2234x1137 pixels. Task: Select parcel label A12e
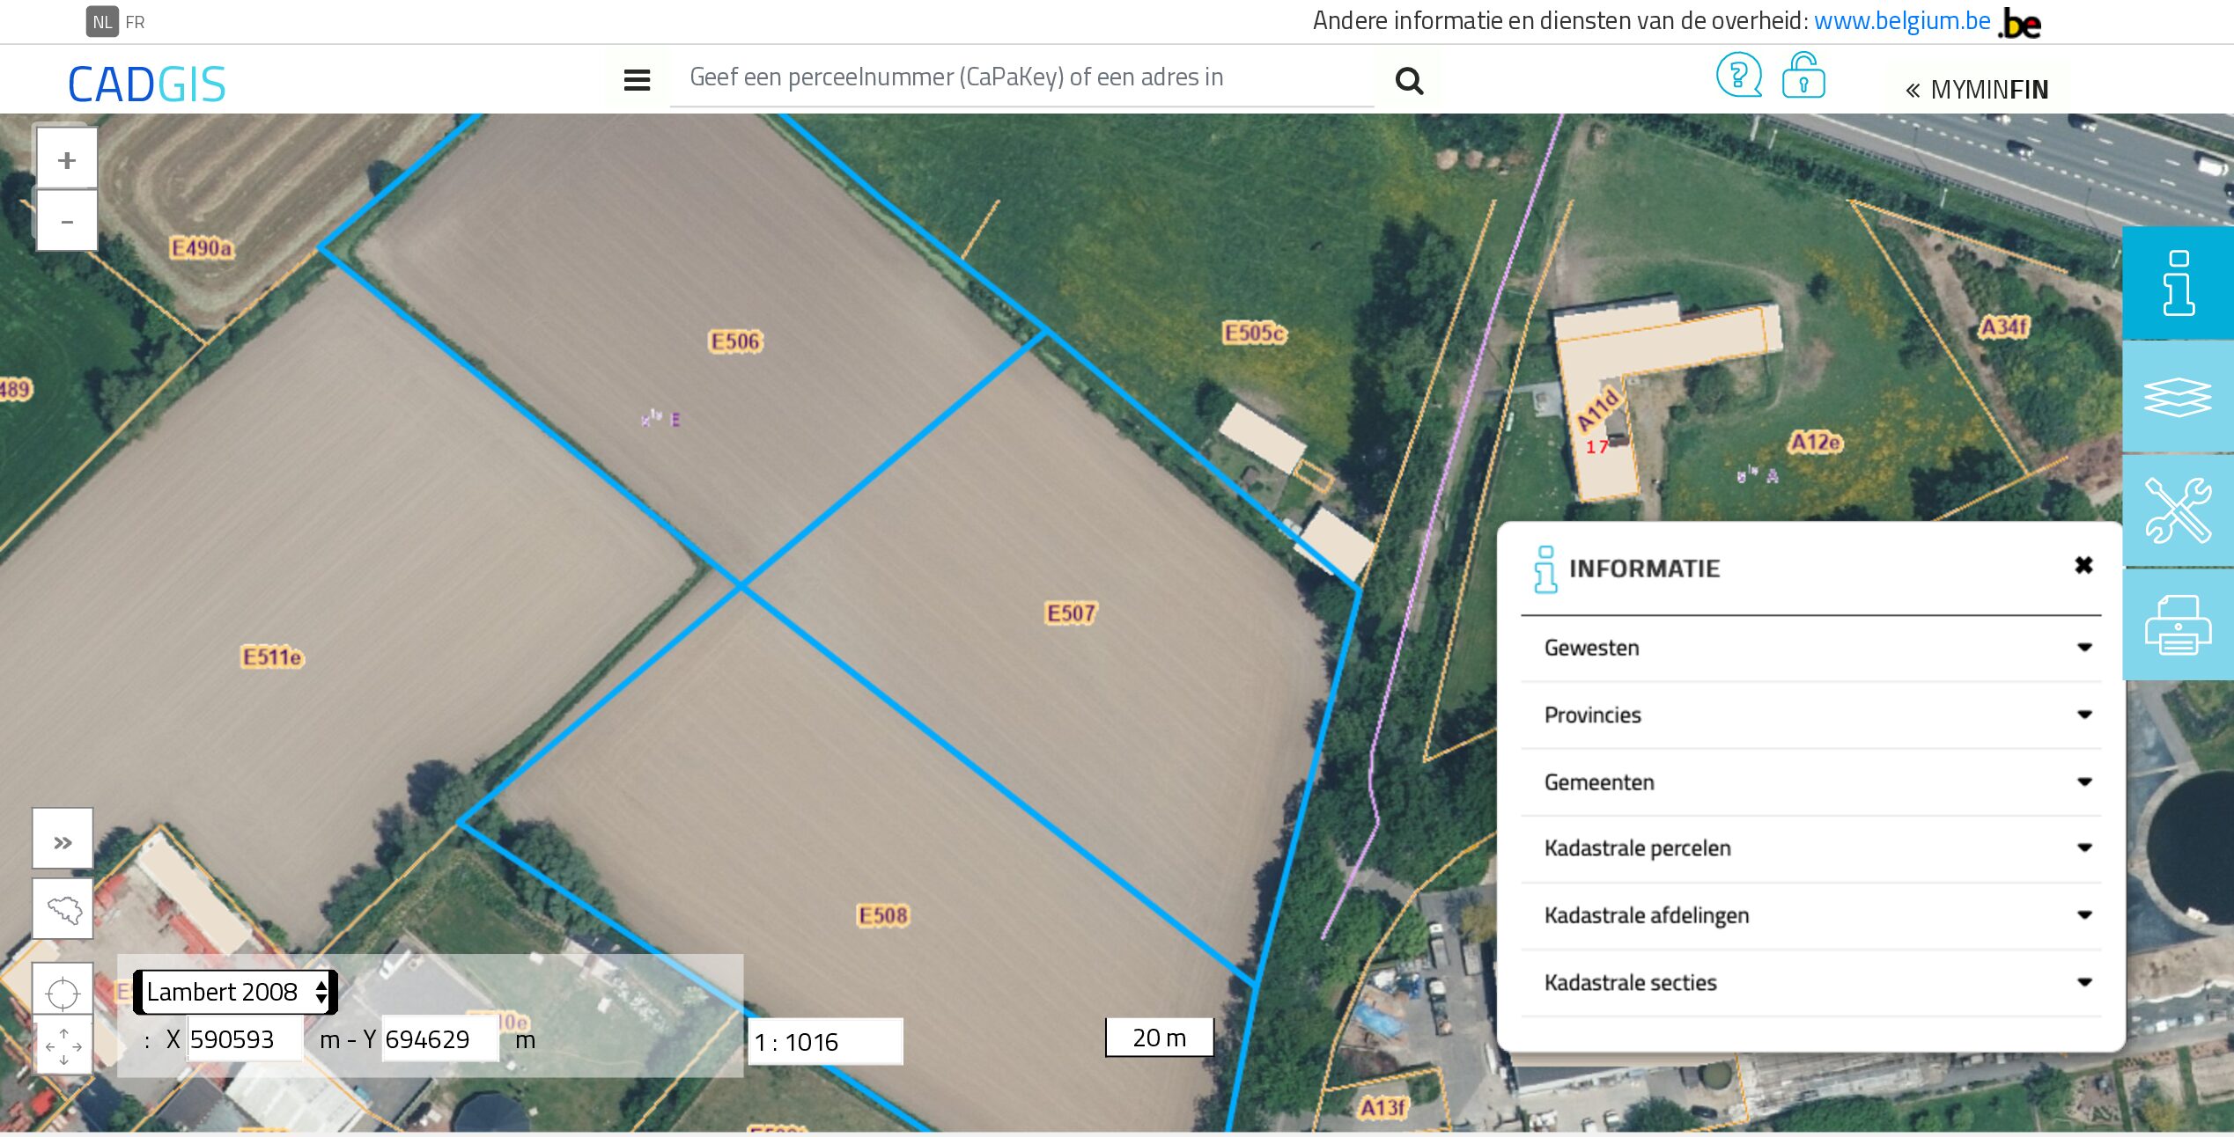1815,442
